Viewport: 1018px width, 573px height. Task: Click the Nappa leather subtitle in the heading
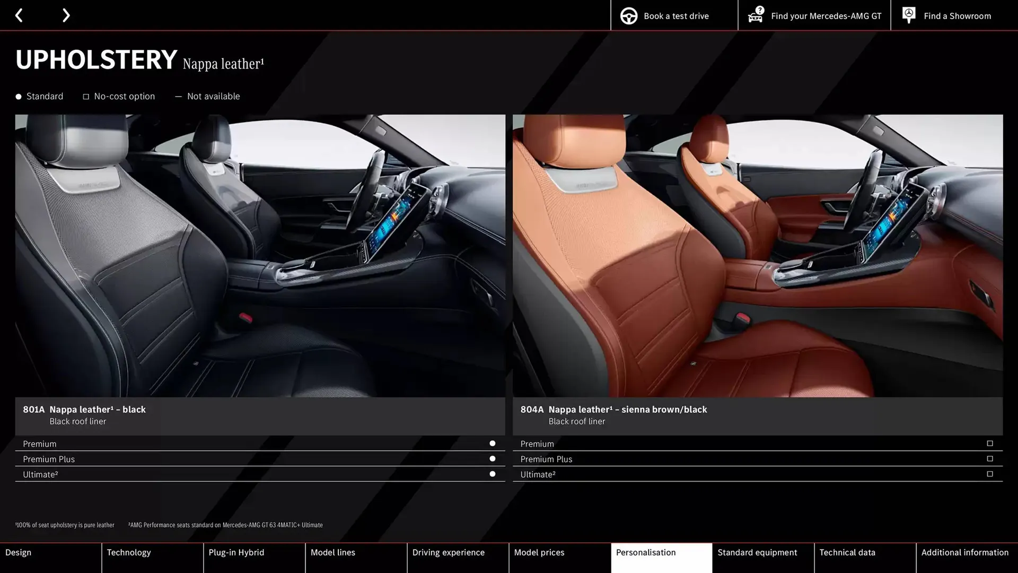[223, 64]
